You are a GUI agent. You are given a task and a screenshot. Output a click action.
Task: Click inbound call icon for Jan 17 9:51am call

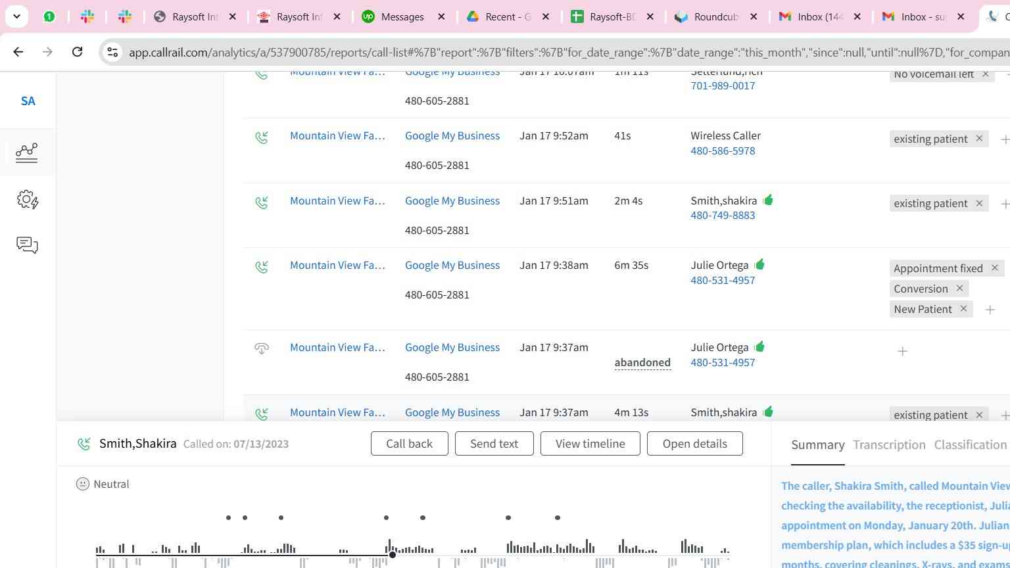tap(262, 202)
